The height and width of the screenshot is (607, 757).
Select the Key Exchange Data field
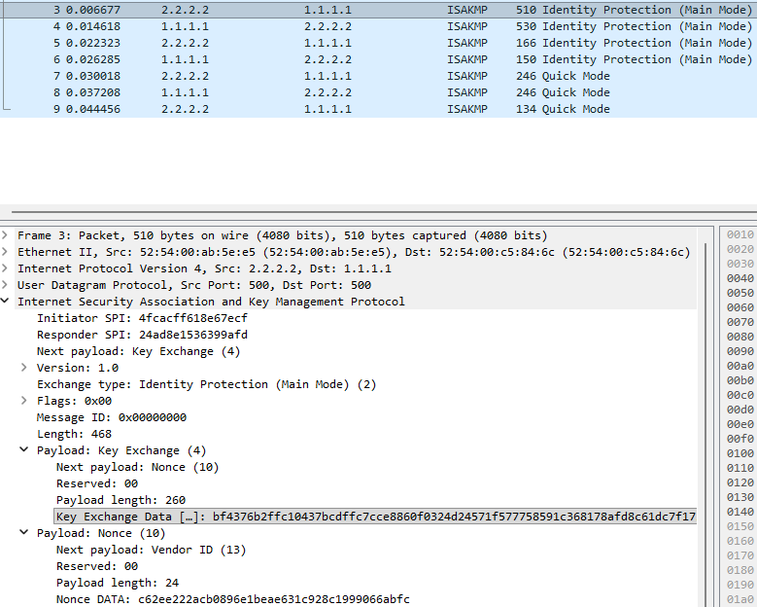(x=375, y=517)
